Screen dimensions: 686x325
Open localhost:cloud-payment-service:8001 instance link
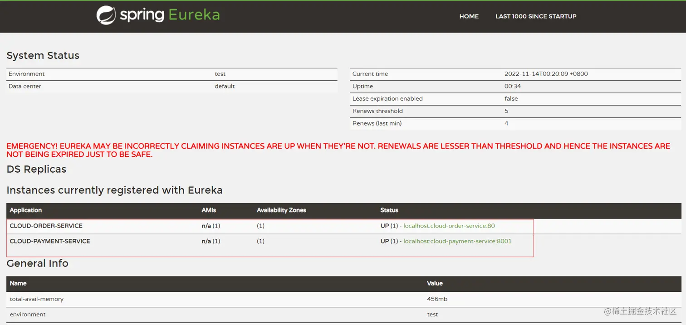pyautogui.click(x=457, y=241)
